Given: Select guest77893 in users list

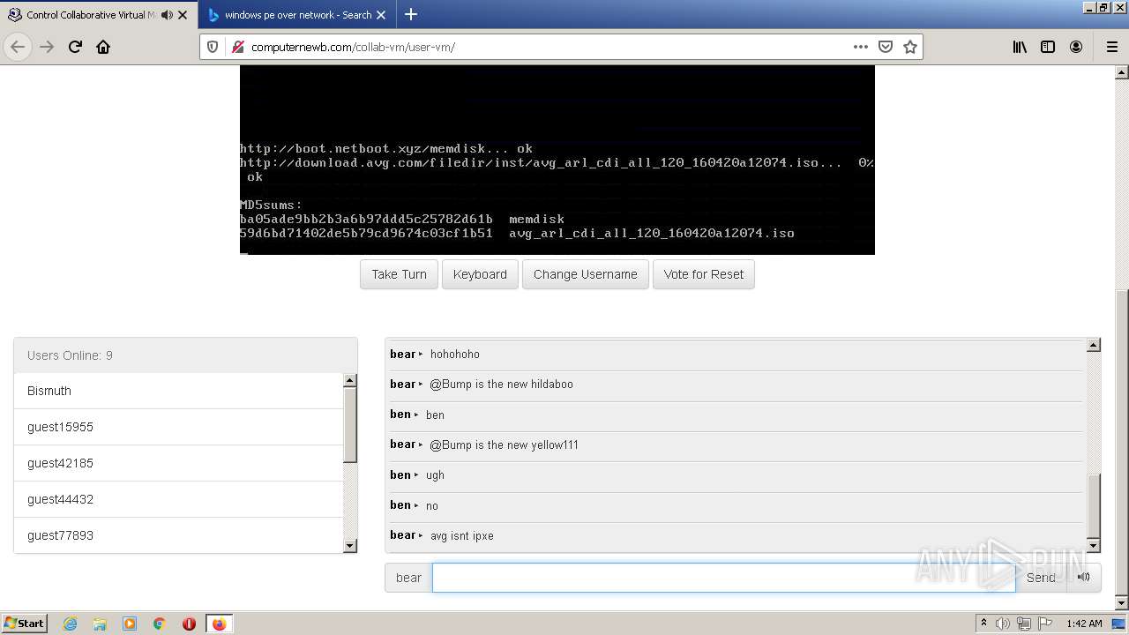Looking at the screenshot, I should (178, 535).
